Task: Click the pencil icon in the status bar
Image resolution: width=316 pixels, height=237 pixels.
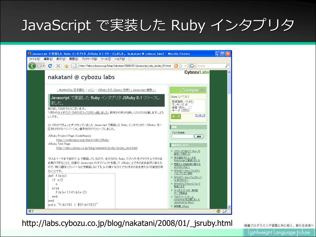Action: point(225,211)
